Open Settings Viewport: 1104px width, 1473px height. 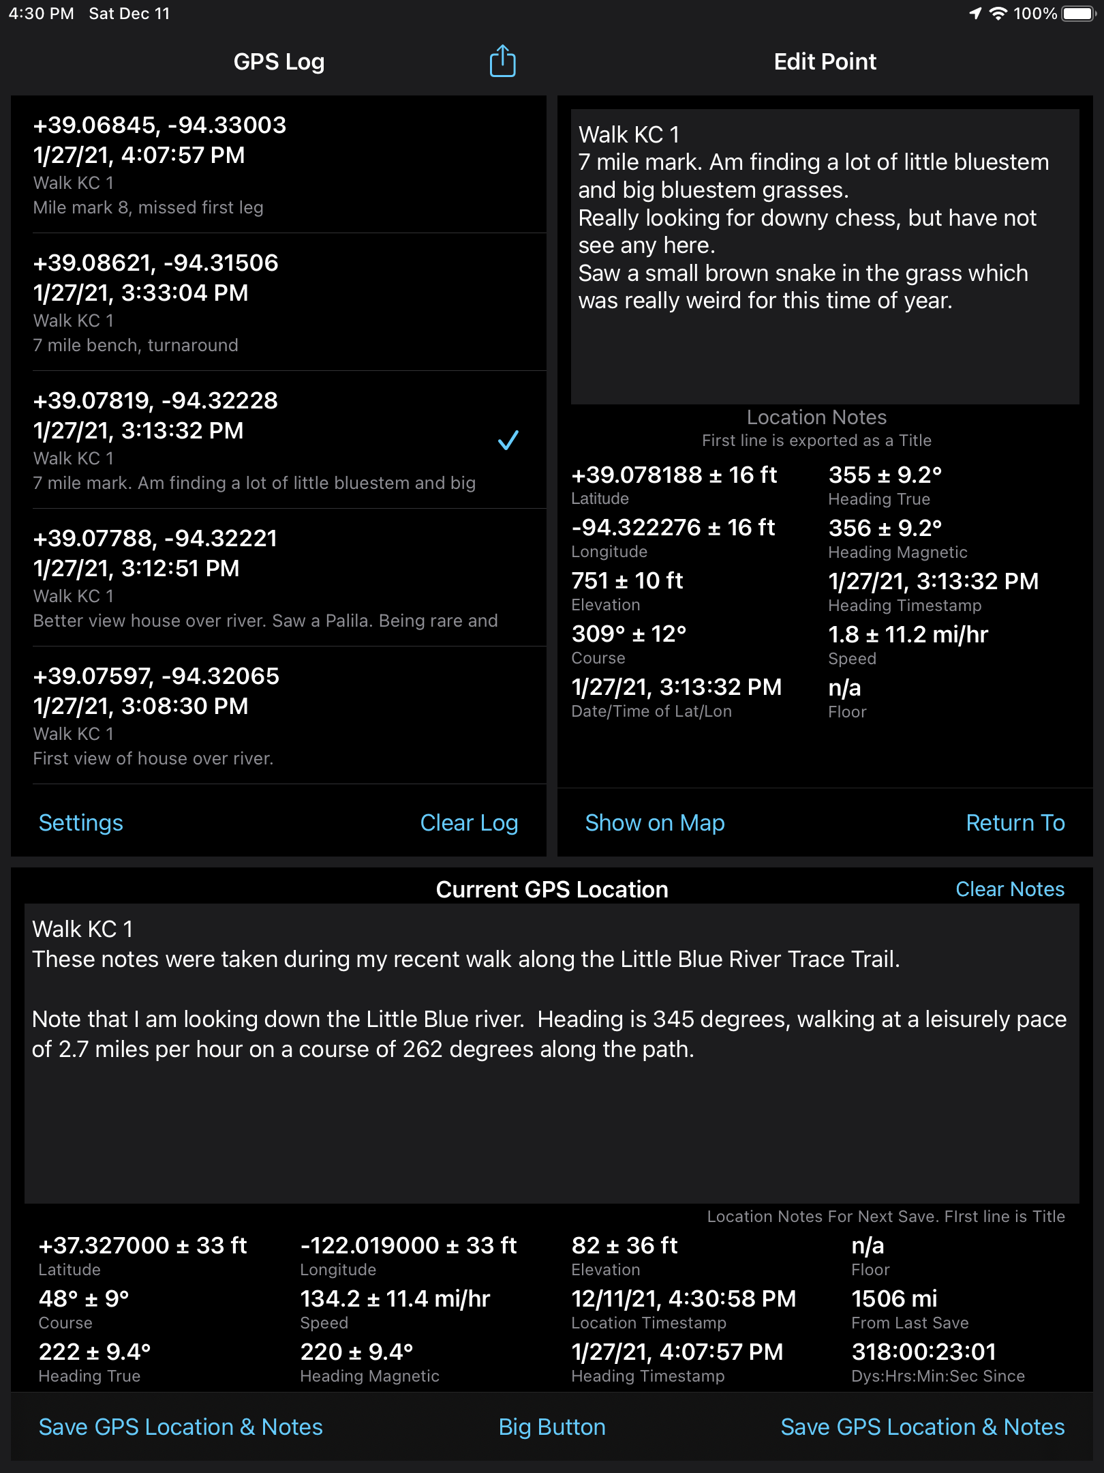coord(81,822)
